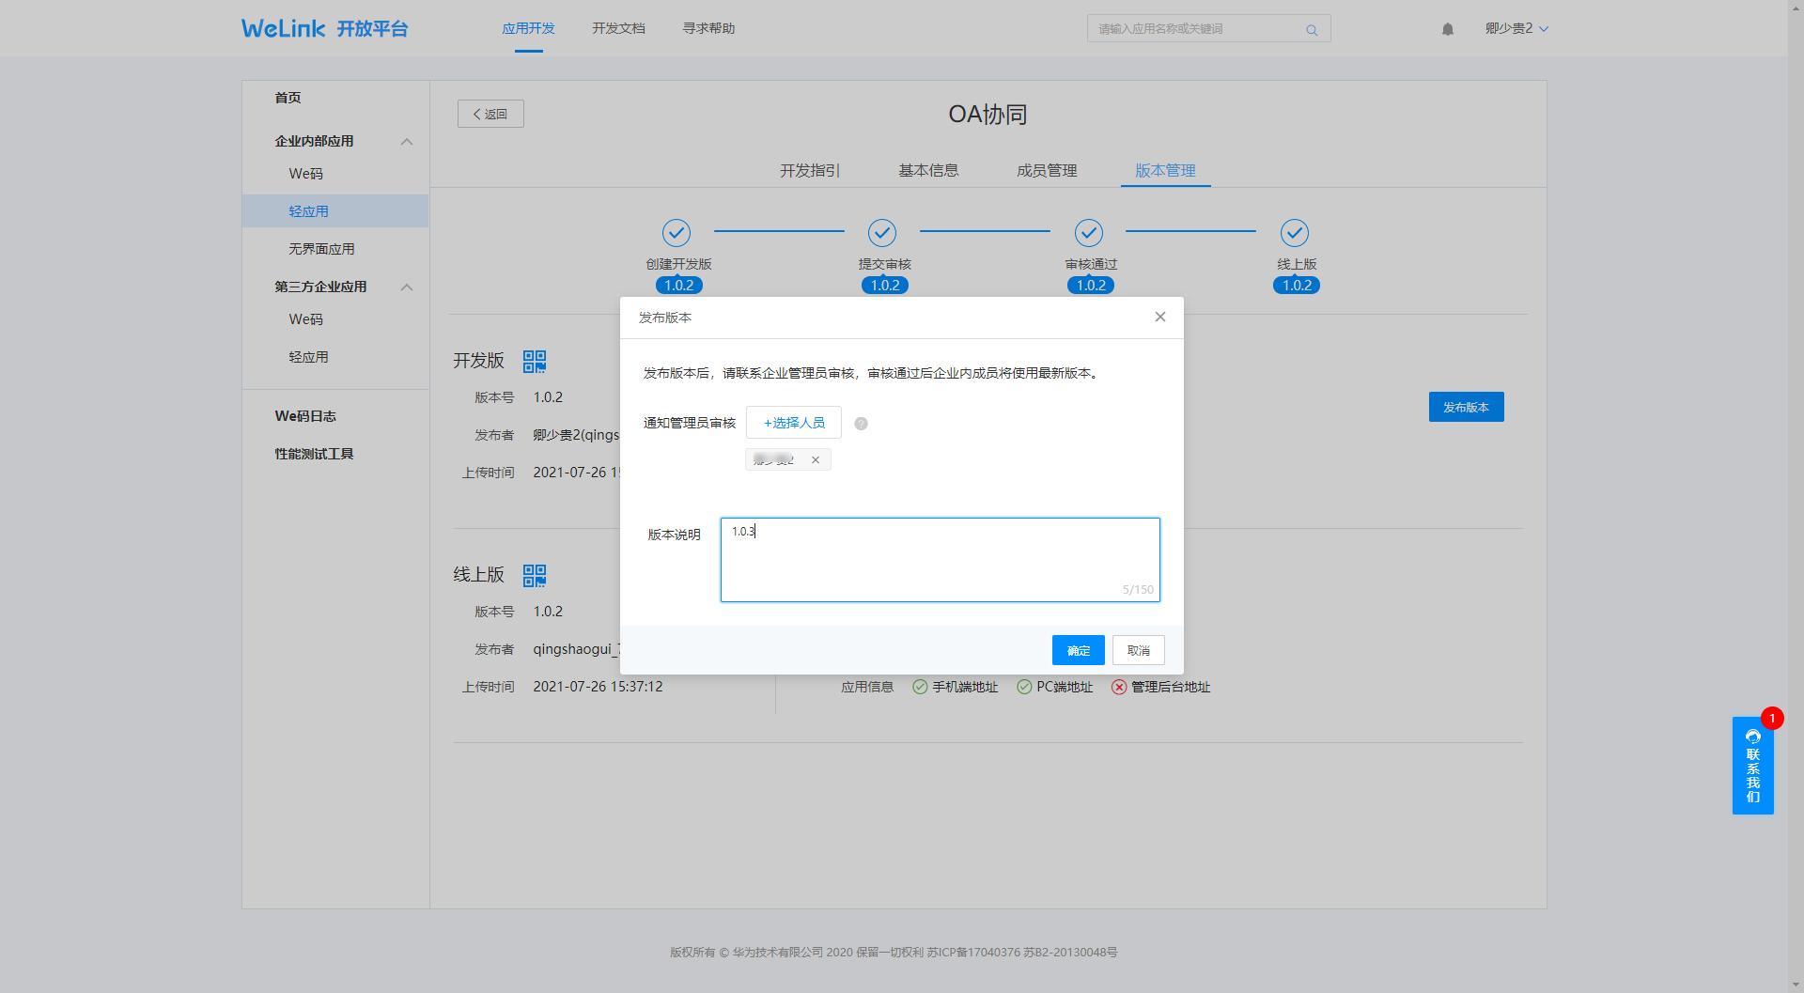Open the 联系我们 support widget
This screenshot has height=993, width=1804.
(1752, 766)
